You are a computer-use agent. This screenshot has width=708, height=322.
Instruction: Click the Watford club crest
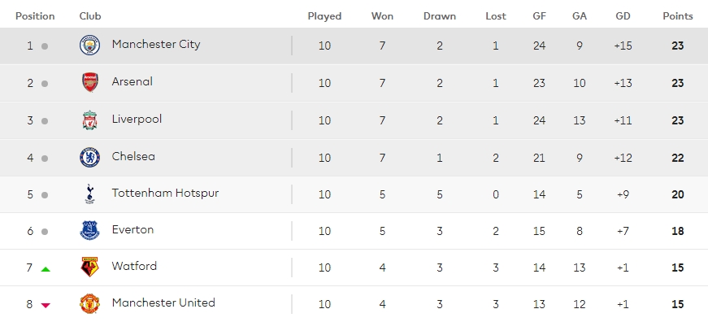90,267
